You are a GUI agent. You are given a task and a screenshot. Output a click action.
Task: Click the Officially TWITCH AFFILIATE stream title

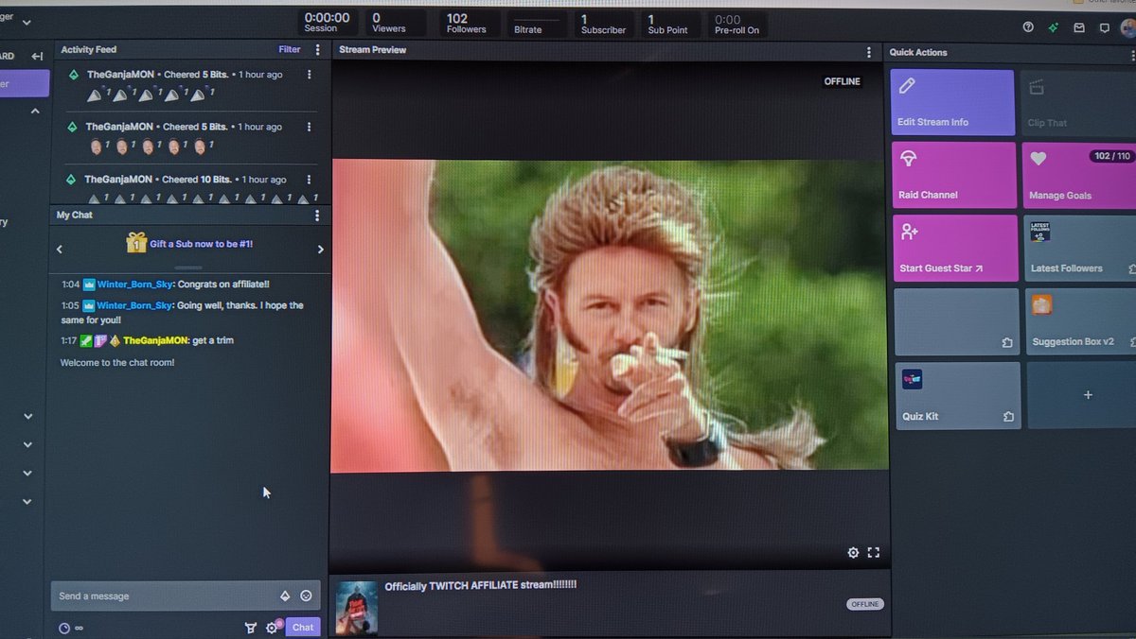pyautogui.click(x=481, y=586)
